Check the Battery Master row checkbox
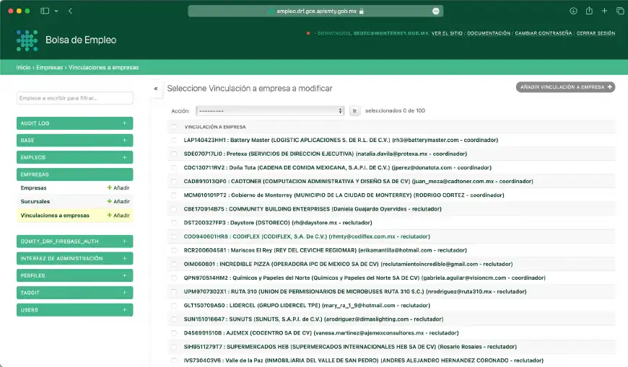628x367 pixels. (x=174, y=140)
